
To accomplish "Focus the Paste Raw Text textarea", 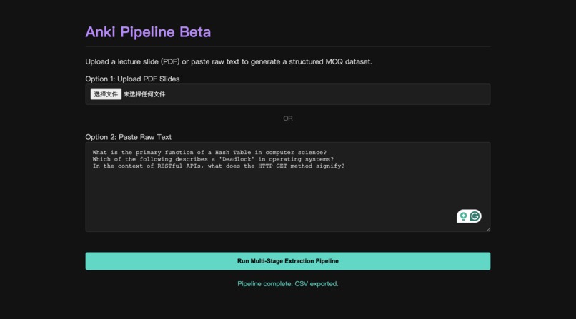I will [287, 187].
